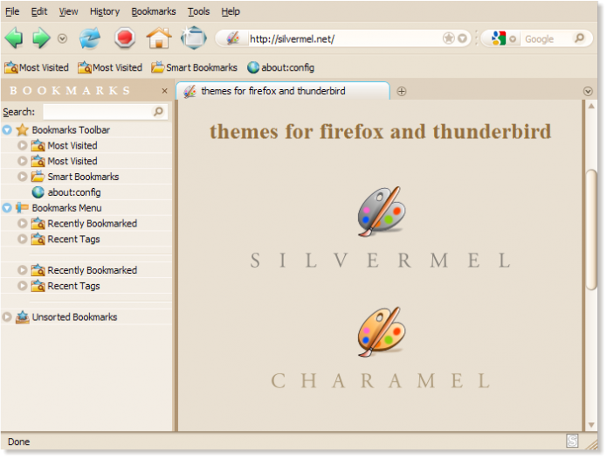
Task: Open the History menu
Action: [x=105, y=11]
